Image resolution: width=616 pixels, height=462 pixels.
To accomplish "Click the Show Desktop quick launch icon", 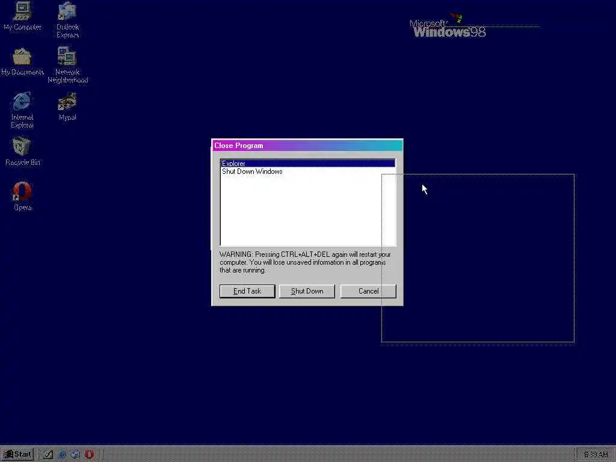I will point(48,455).
